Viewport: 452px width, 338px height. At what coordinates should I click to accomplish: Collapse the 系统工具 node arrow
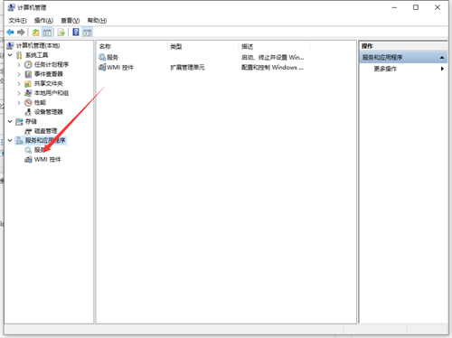click(x=10, y=55)
